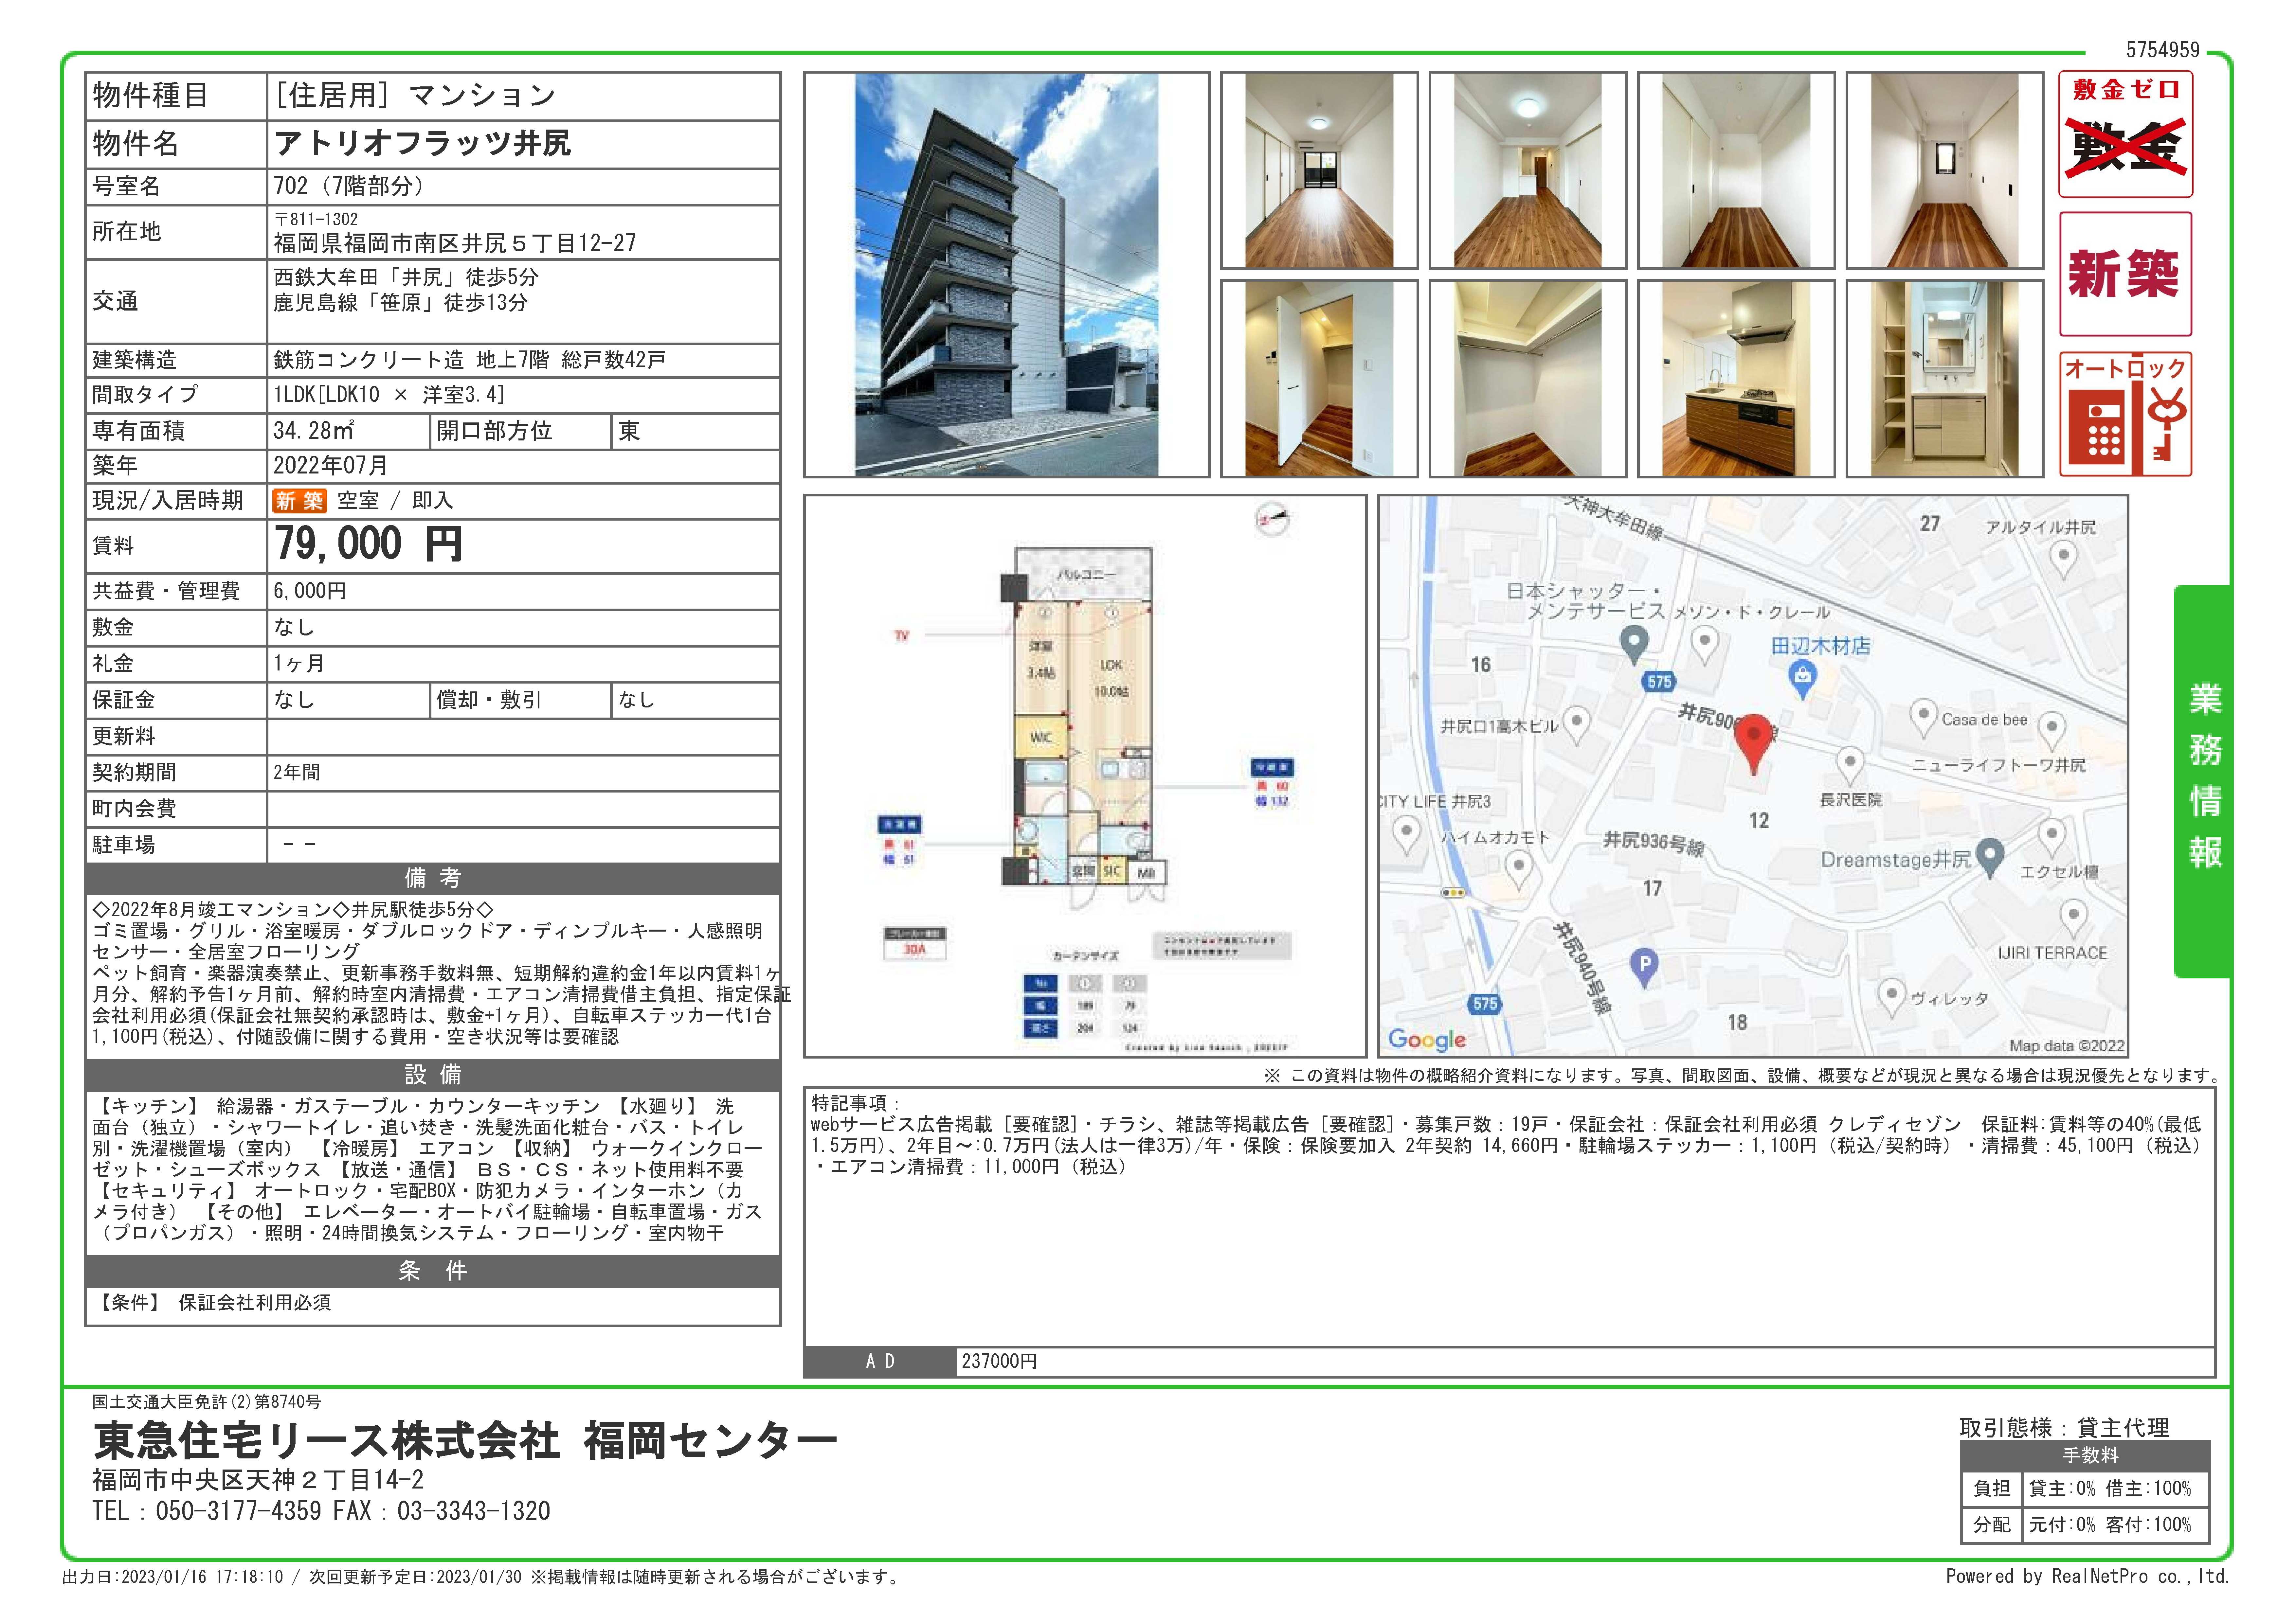
Task: Click the 長沢医院 map marker
Action: pyautogui.click(x=1850, y=766)
